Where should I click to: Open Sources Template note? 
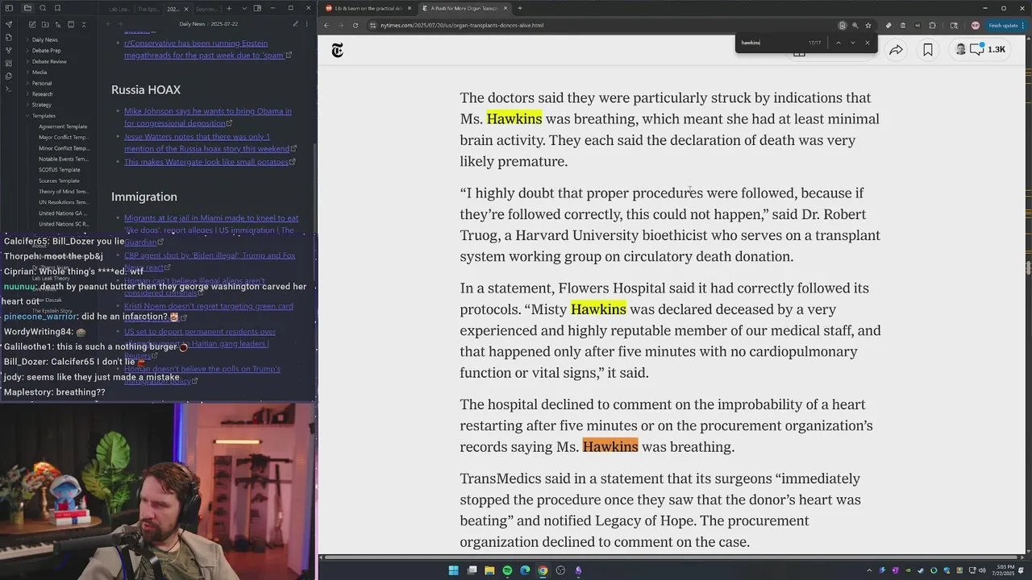[x=59, y=180]
